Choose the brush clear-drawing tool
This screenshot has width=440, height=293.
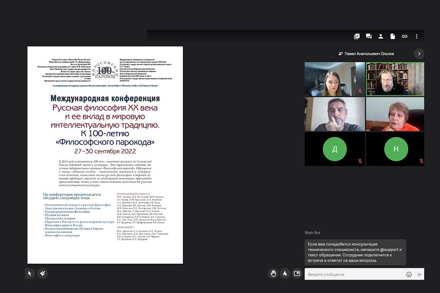pyautogui.click(x=42, y=273)
